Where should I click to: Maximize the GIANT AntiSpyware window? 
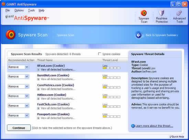coord(179,4)
